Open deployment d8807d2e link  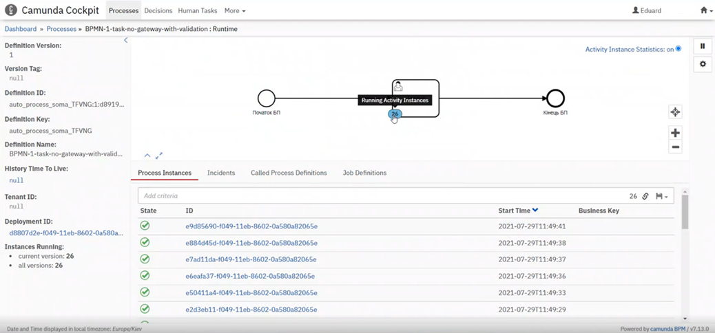[x=67, y=233]
